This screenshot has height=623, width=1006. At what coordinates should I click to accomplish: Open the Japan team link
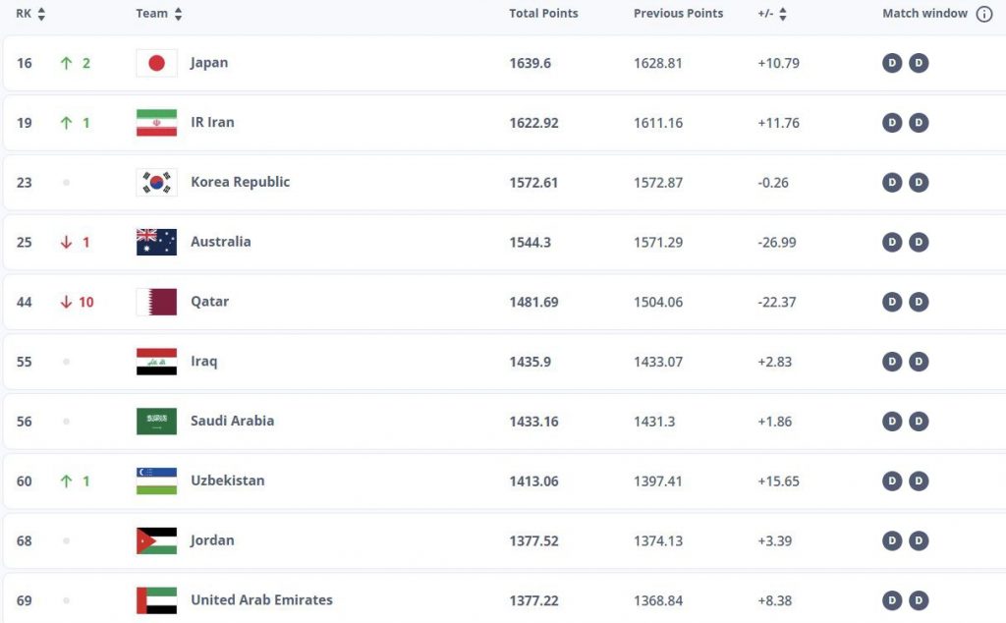209,63
